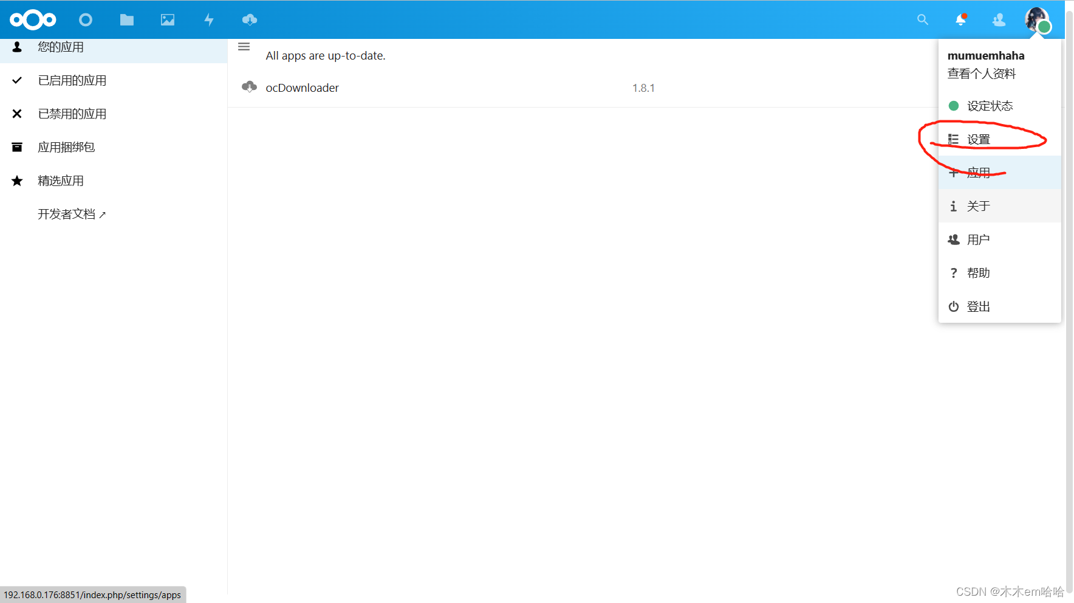Open ocDownloader cloud icon in top bar

click(x=249, y=20)
